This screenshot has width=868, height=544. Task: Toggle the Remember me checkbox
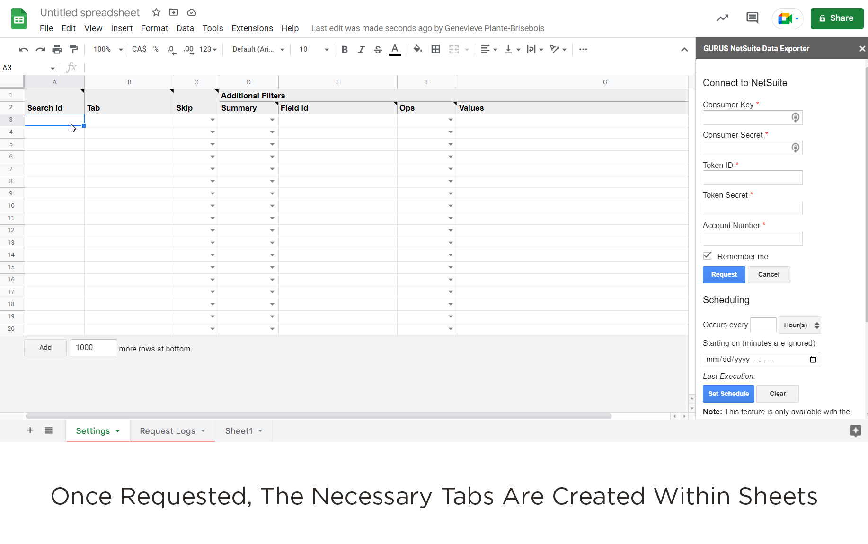708,256
